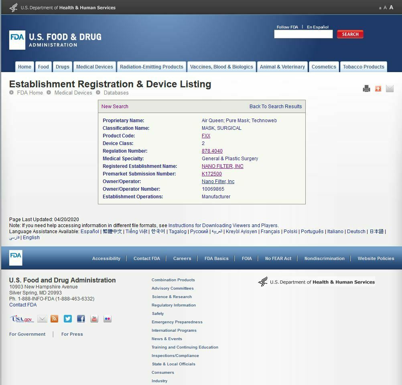Click Back To Search Results

(x=276, y=107)
